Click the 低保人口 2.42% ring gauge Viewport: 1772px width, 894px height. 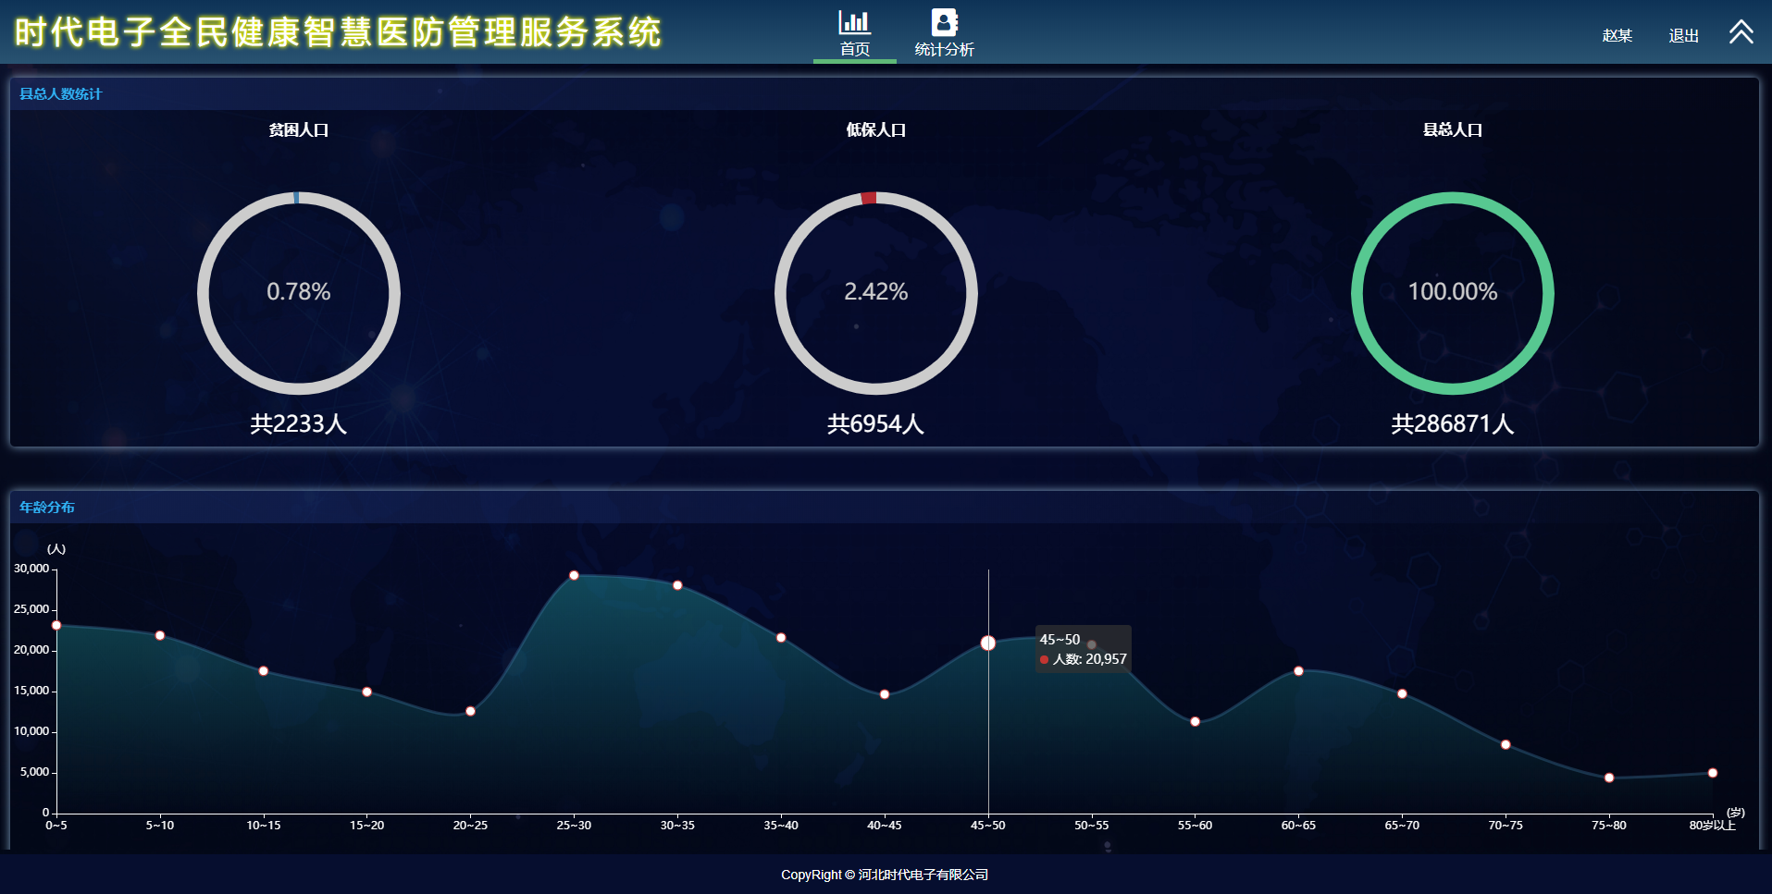coord(875,293)
